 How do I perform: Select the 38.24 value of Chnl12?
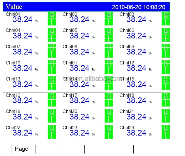pos(136,68)
